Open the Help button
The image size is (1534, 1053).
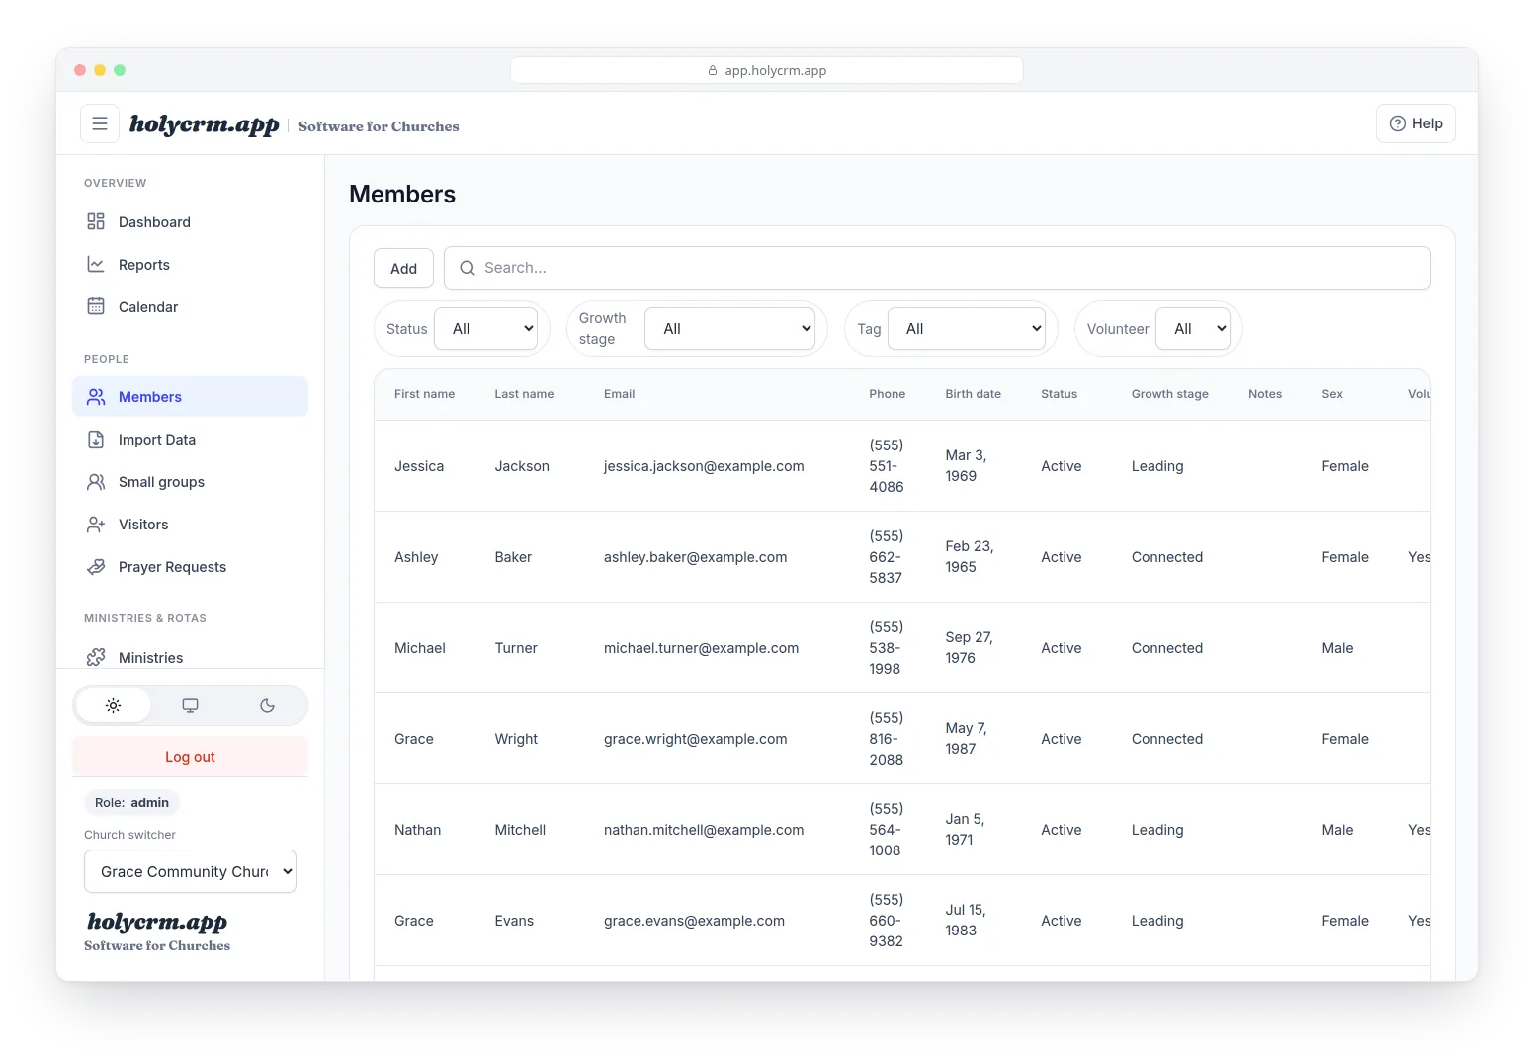1415,123
